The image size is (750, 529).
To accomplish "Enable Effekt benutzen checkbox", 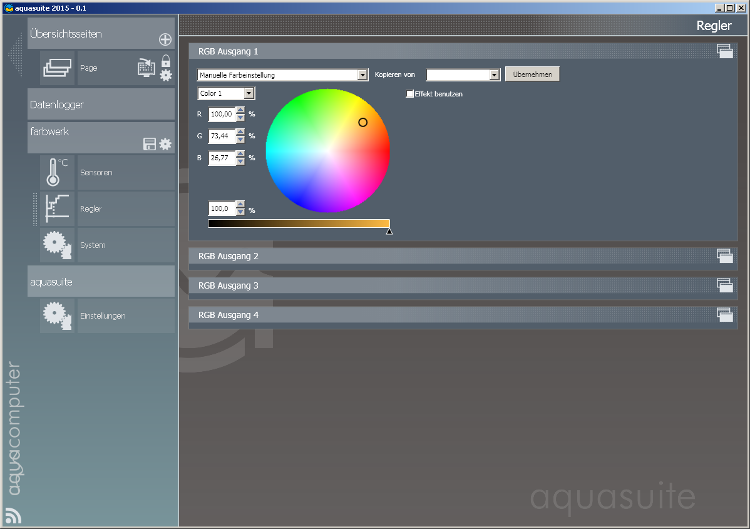I will [409, 94].
